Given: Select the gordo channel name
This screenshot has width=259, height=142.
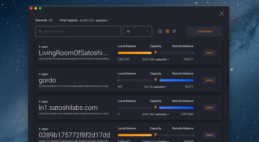Looking at the screenshot, I should [x=47, y=80].
